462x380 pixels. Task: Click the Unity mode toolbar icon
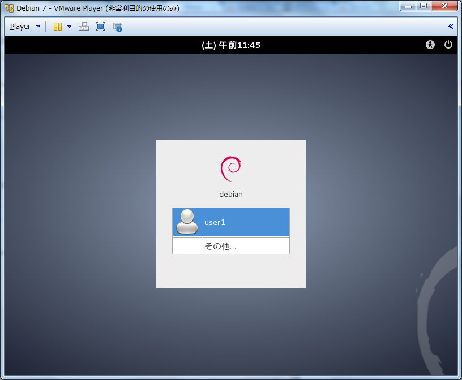pos(118,27)
